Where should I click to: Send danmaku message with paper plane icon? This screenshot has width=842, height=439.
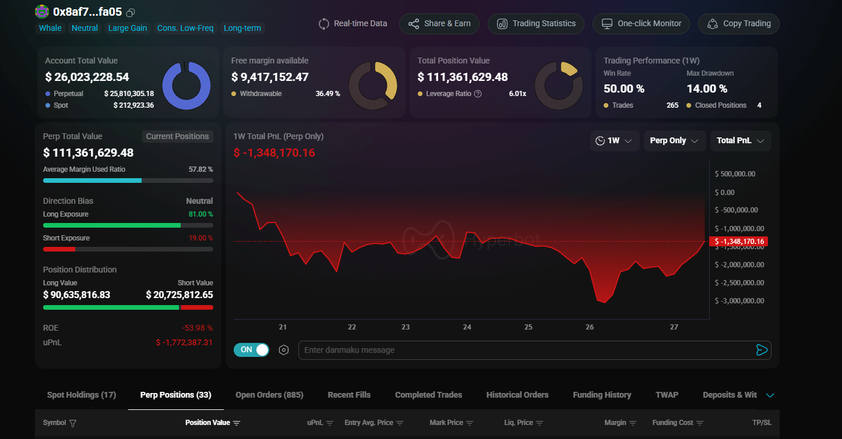(x=762, y=350)
